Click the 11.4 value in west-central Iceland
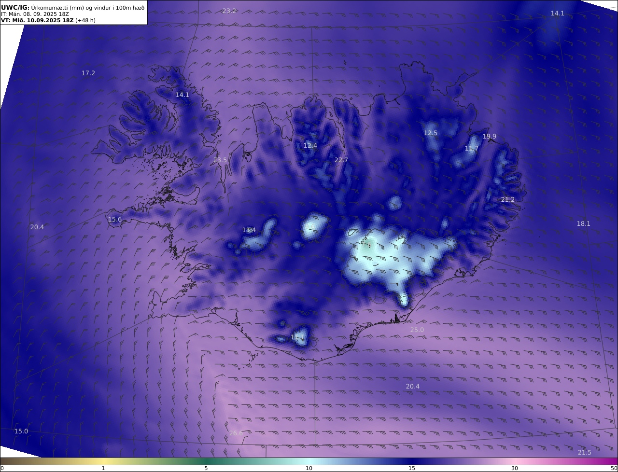The width and height of the screenshot is (618, 472). point(249,230)
